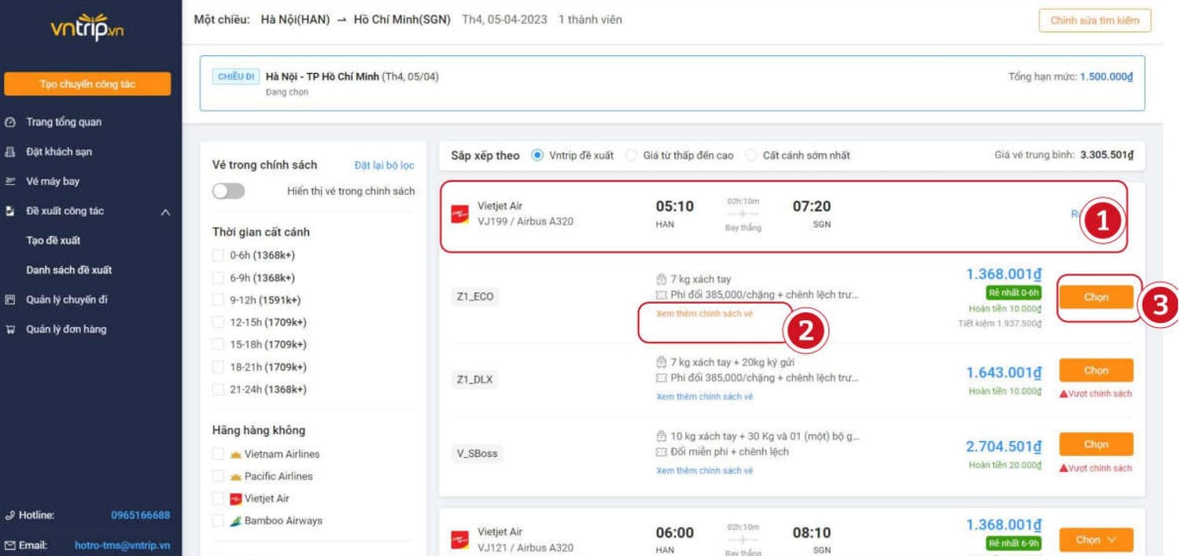Open Trang tổng quan in sidebar
The width and height of the screenshot is (1180, 556).
[x=64, y=123]
